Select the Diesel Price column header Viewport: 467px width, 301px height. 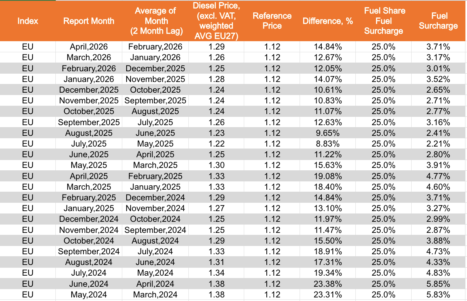tap(216, 21)
